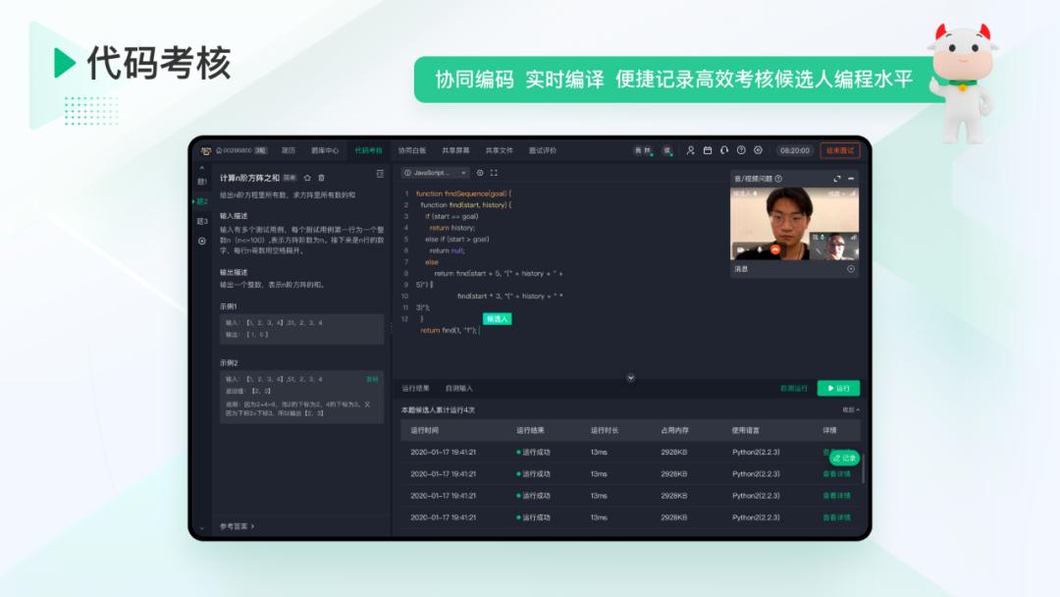
Task: Select question 题1 in the sidebar
Action: click(x=201, y=182)
